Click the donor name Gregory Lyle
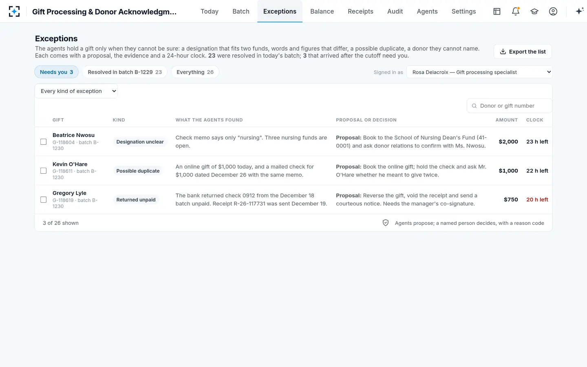The width and height of the screenshot is (587, 367). coord(69,193)
